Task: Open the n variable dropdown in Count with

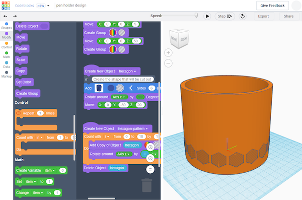Action: click(x=40, y=138)
